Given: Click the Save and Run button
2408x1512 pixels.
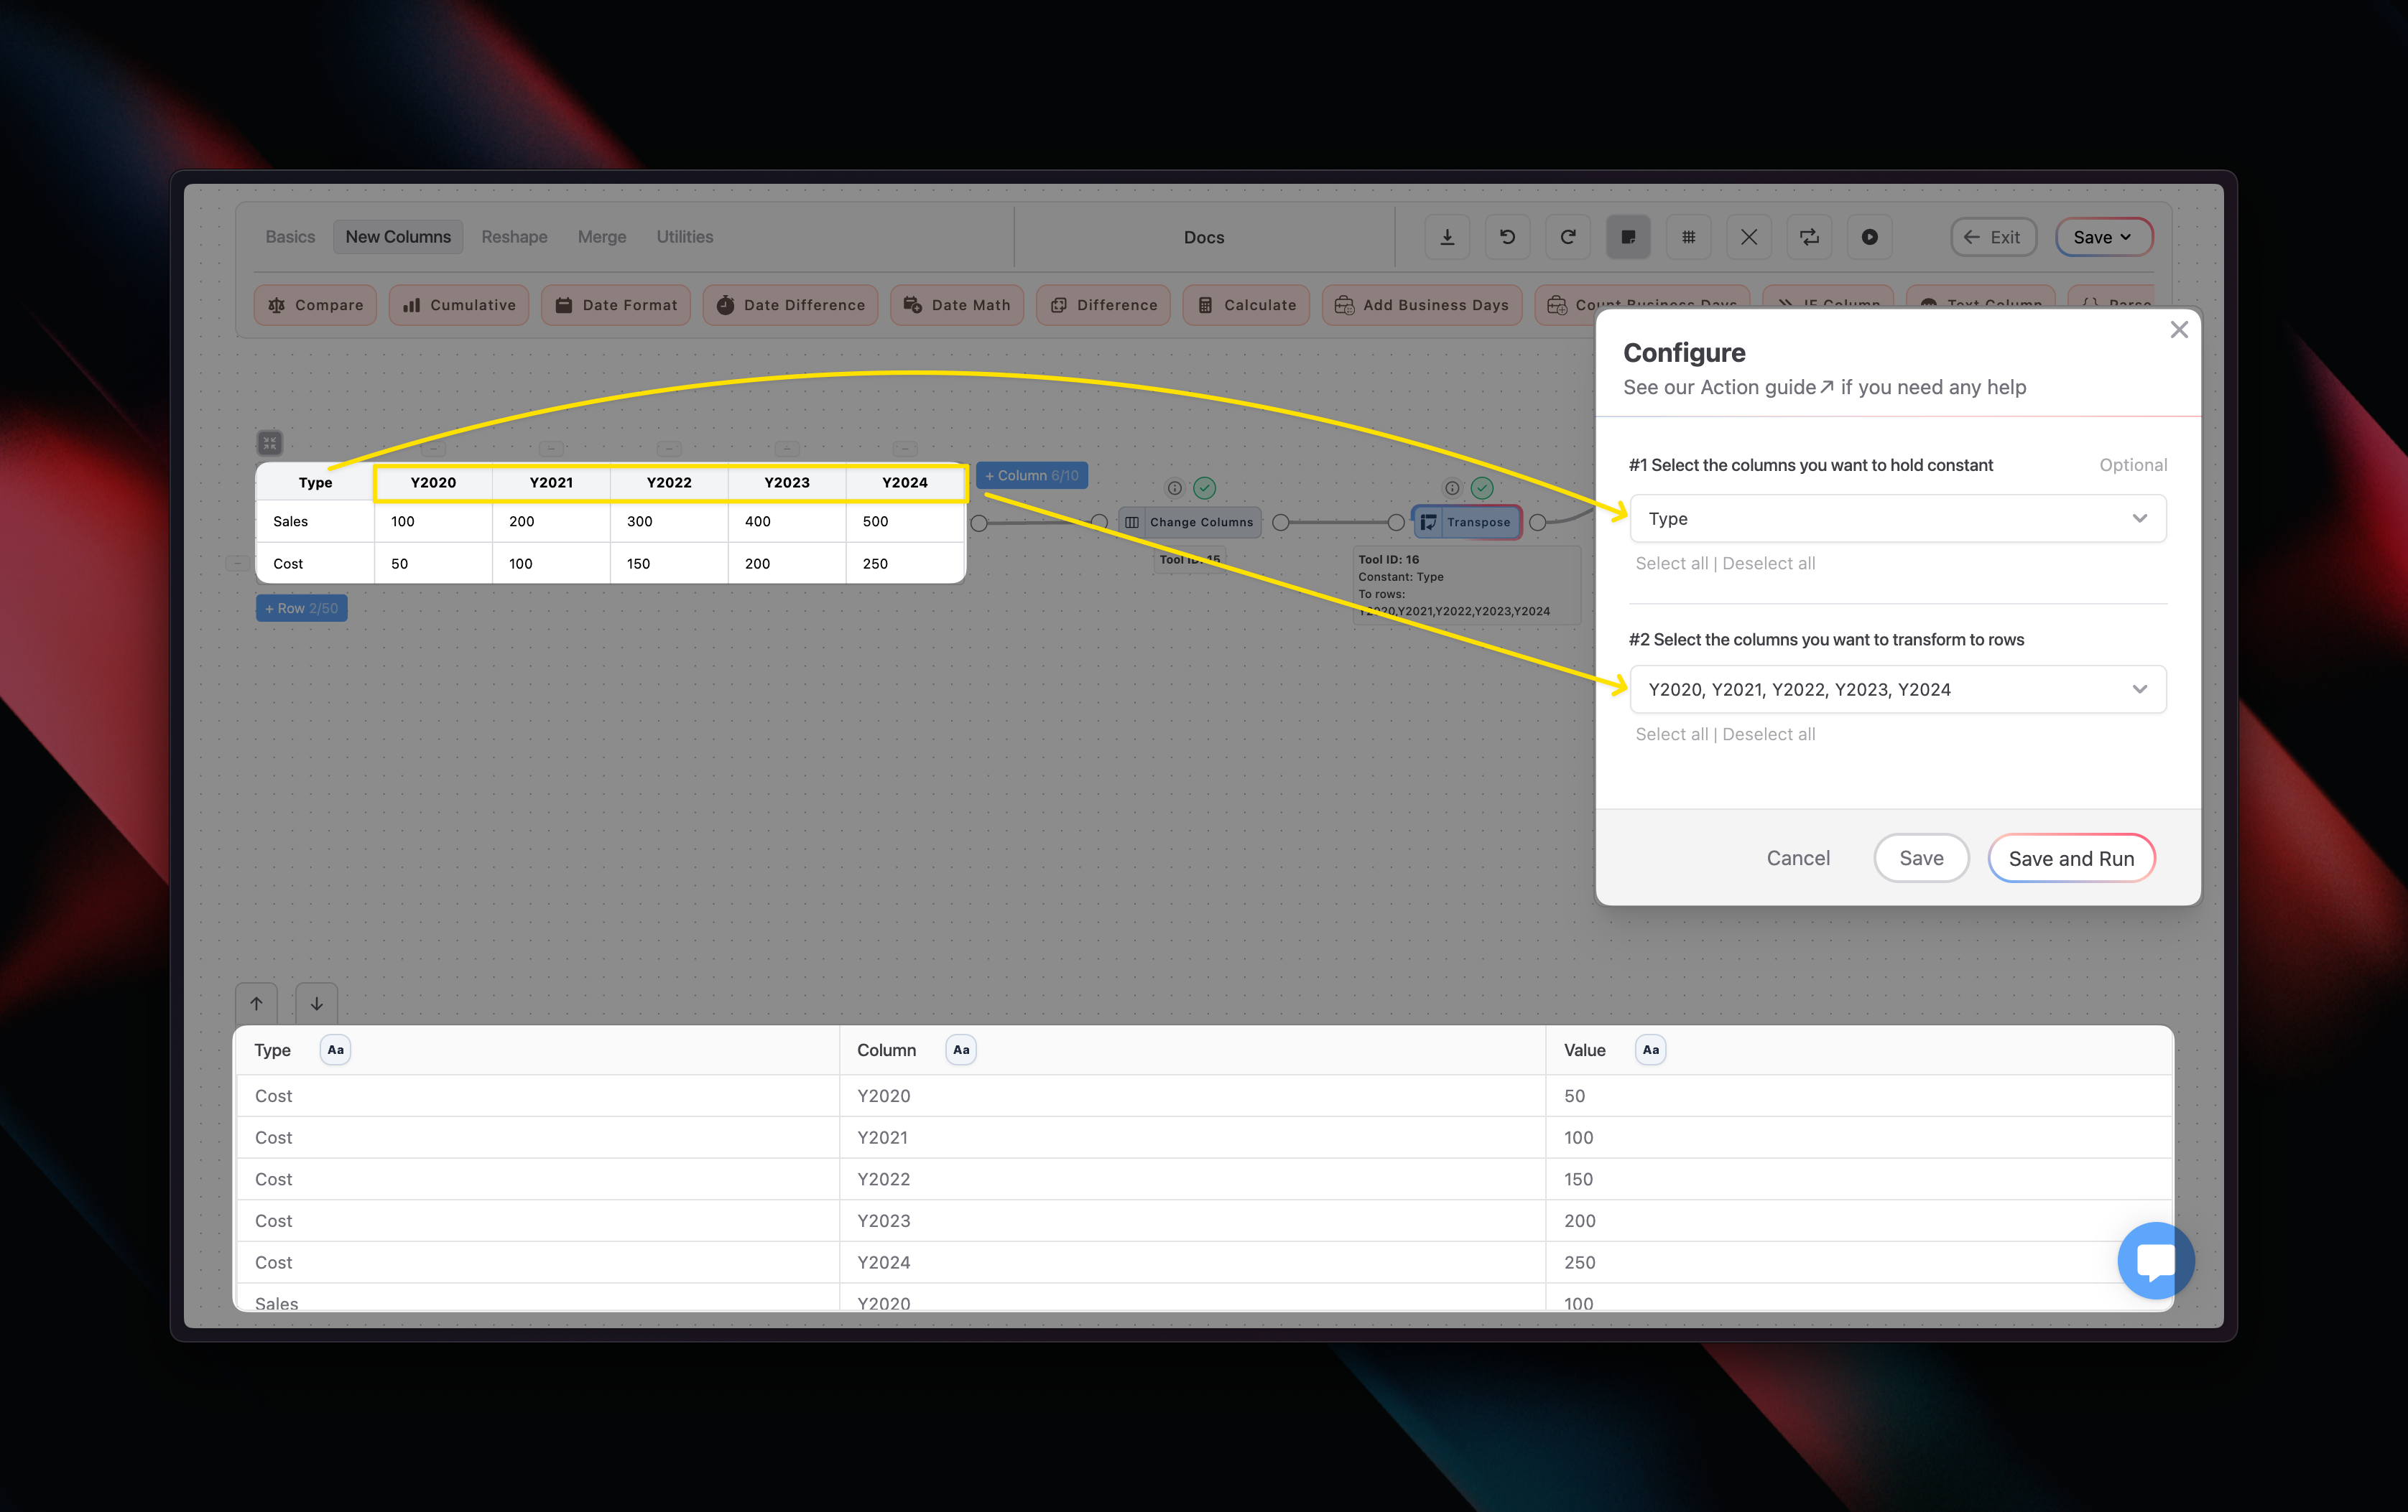Looking at the screenshot, I should pyautogui.click(x=2071, y=859).
